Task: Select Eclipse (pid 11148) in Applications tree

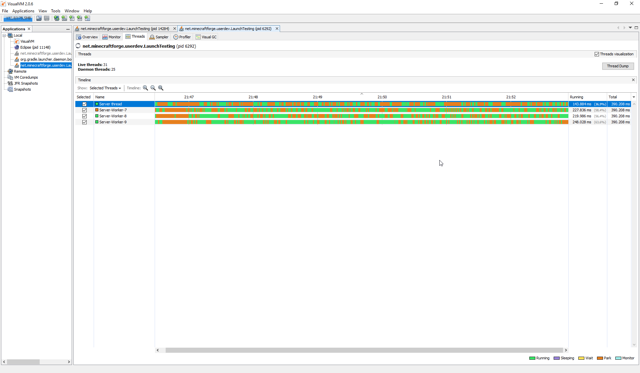Action: pyautogui.click(x=35, y=47)
